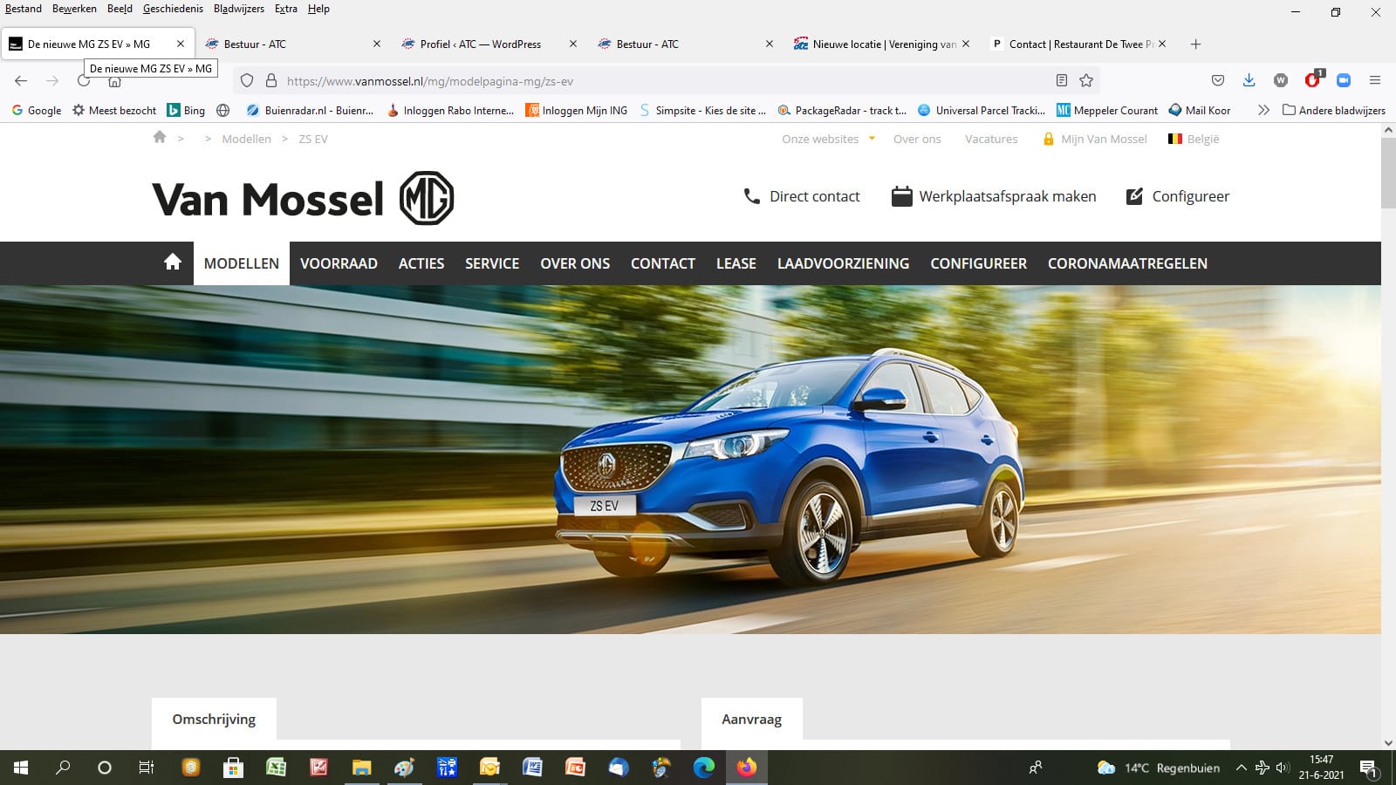Open MODELLEN in site navigation
The image size is (1396, 785).
click(x=242, y=263)
